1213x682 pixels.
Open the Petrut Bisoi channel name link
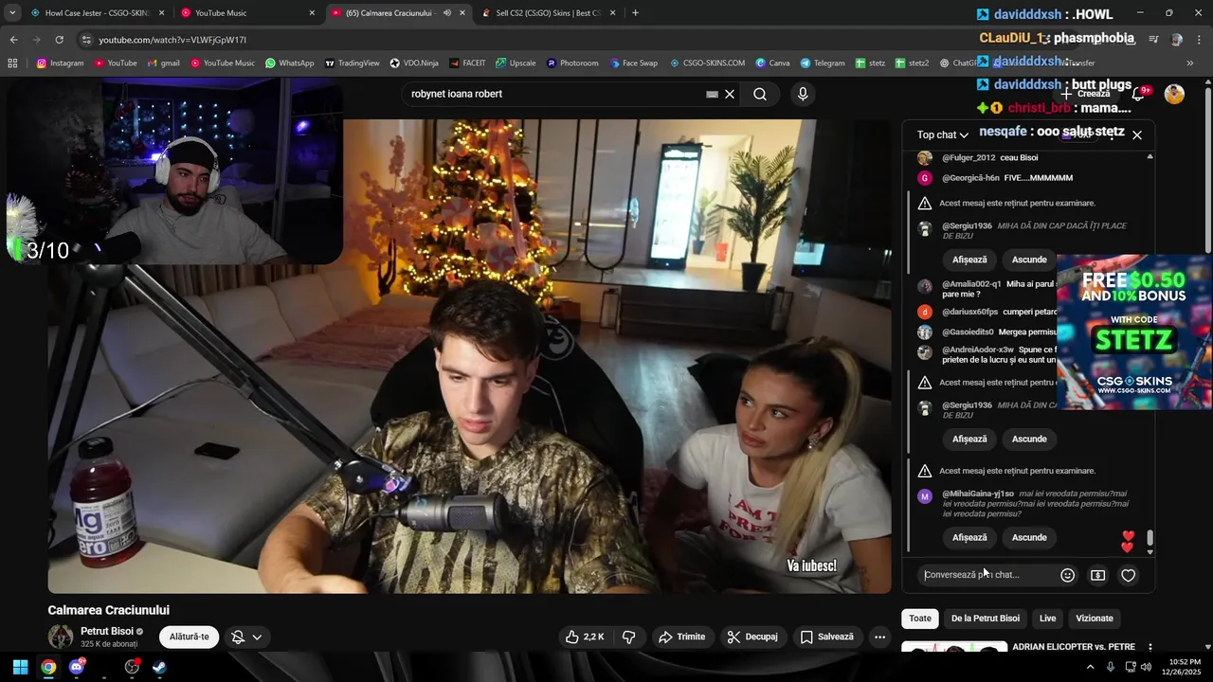pos(107,632)
